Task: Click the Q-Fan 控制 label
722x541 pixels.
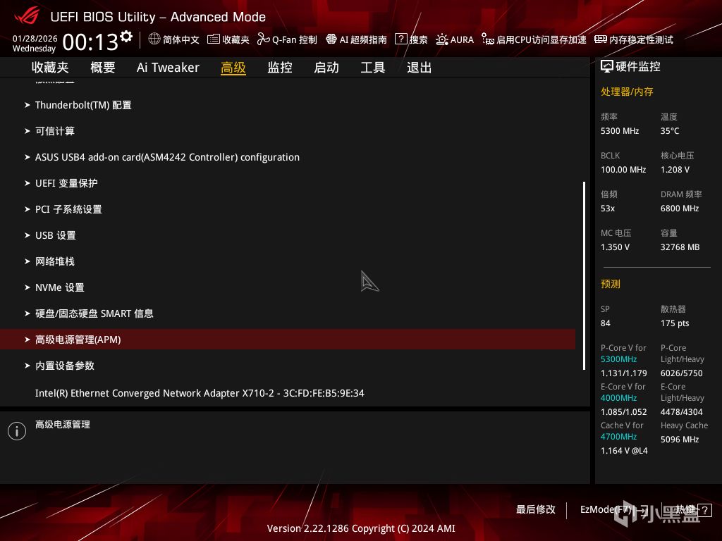Action: tap(295, 39)
